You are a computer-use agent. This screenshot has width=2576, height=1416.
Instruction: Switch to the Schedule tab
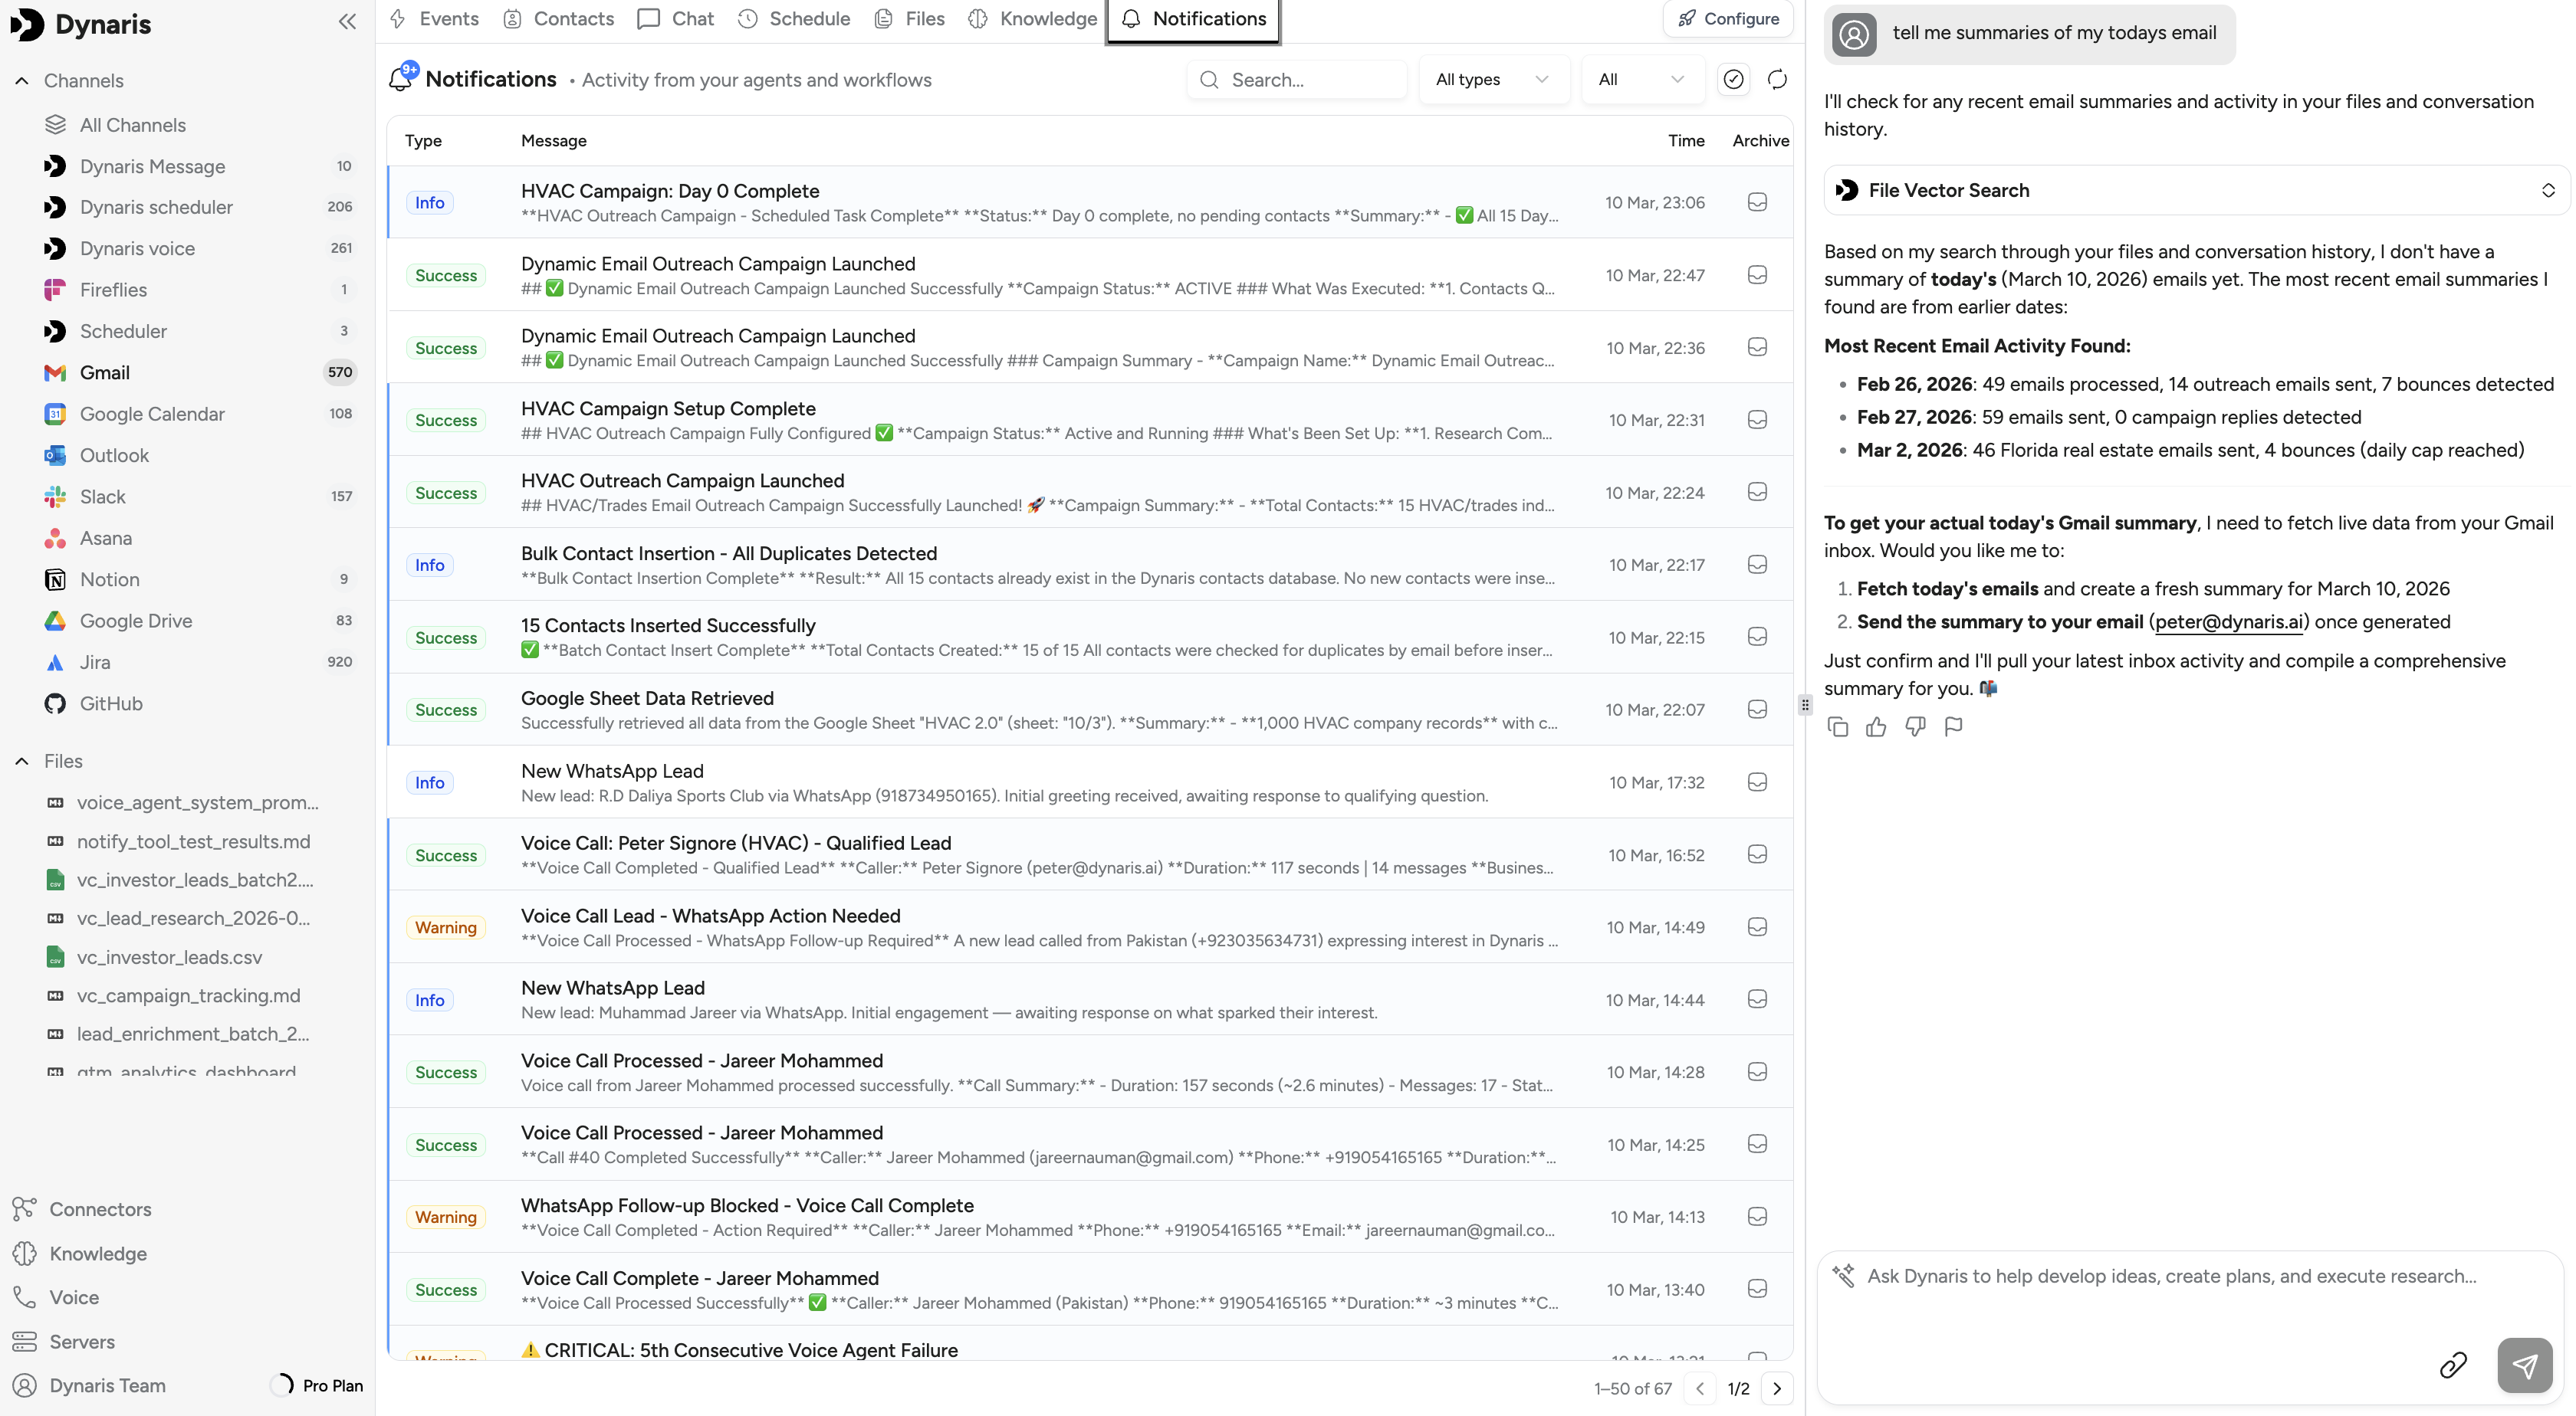tap(794, 19)
